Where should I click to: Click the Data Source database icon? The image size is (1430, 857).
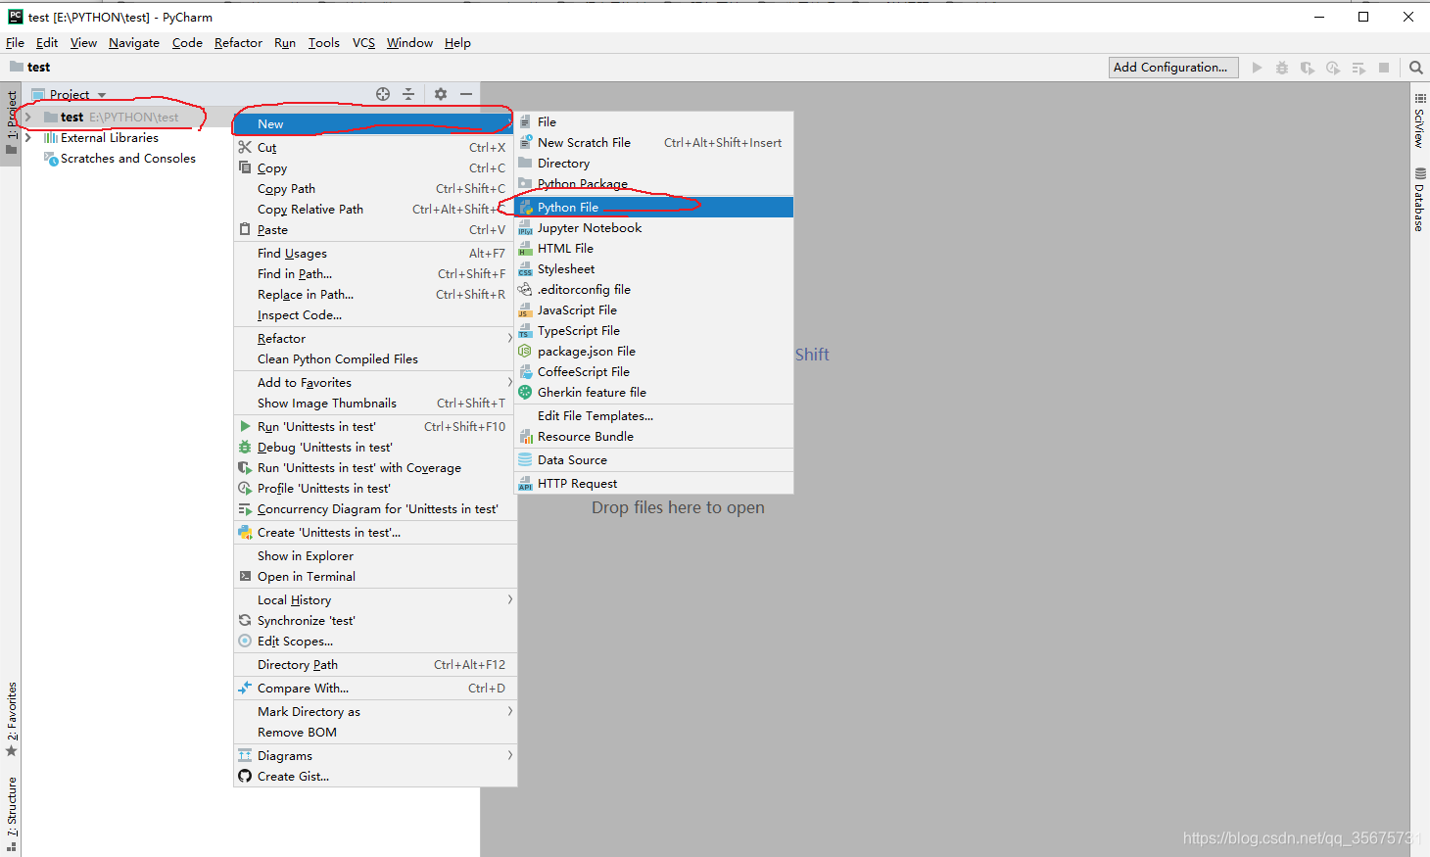click(526, 459)
